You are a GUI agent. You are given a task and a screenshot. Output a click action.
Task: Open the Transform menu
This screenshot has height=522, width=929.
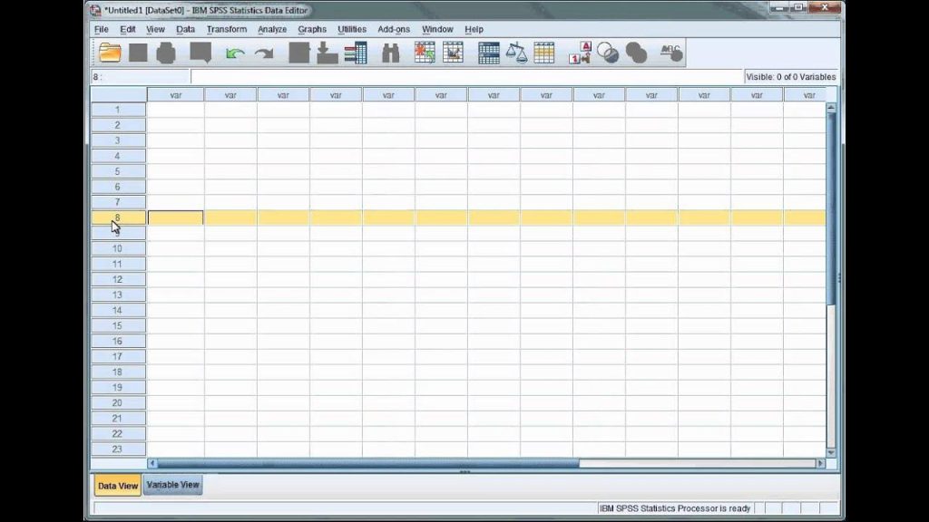pos(226,29)
